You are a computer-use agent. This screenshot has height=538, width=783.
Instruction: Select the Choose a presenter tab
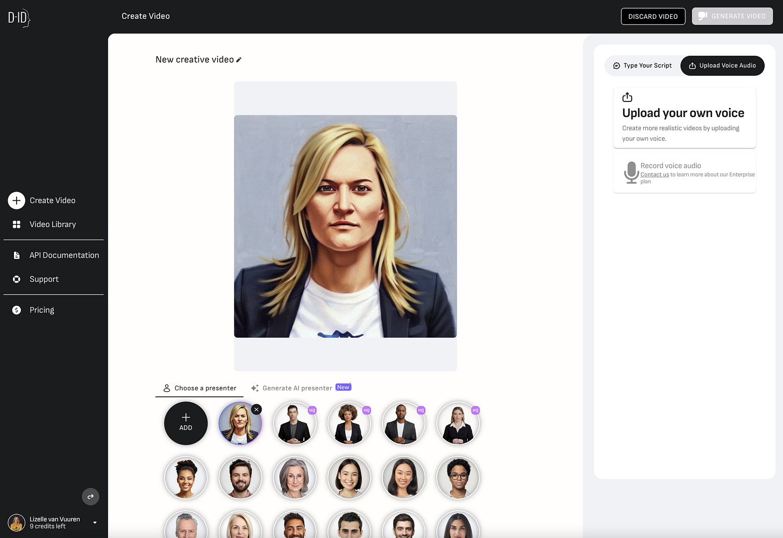200,388
